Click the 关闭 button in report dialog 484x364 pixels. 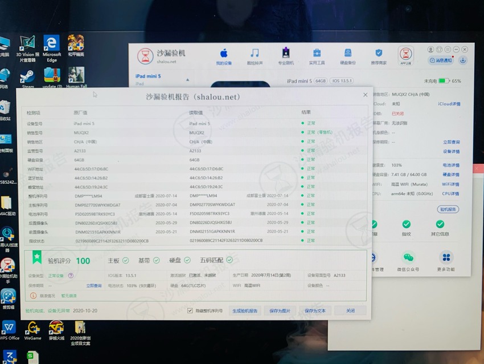coord(350,310)
